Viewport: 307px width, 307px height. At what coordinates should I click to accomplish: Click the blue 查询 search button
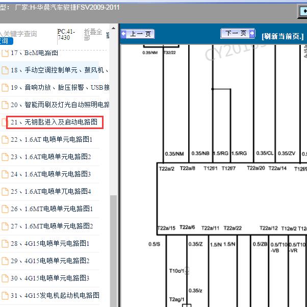(6, 41)
